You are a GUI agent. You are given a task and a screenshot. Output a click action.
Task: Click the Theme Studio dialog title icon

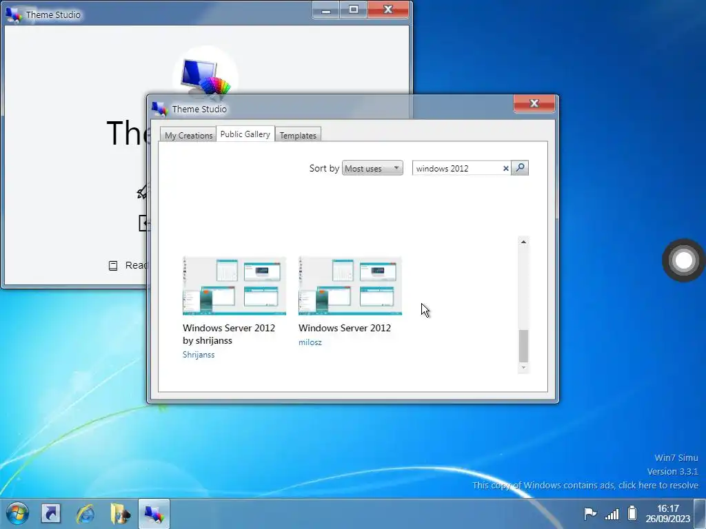point(159,109)
